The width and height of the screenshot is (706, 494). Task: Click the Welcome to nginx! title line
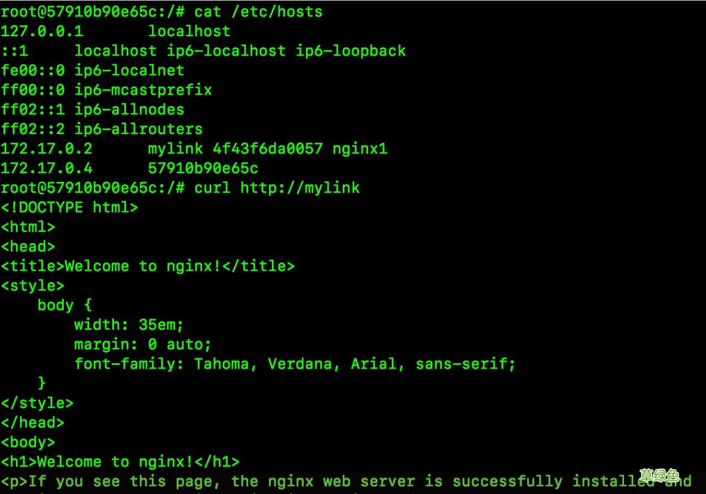[147, 267]
